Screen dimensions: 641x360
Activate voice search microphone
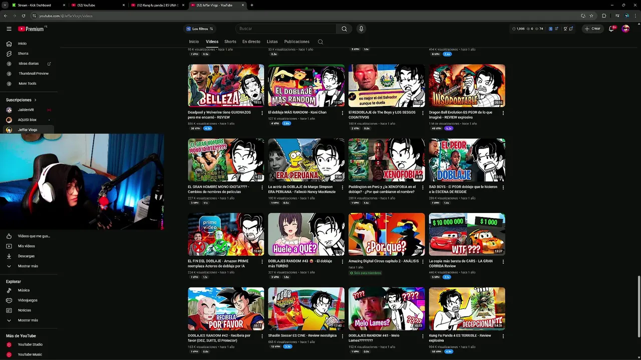point(361,29)
